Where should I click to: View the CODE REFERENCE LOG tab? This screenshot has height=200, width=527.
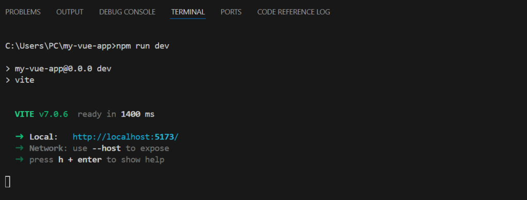tap(293, 12)
